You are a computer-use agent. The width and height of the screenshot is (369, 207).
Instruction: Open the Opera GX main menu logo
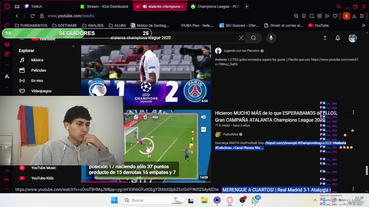click(7, 6)
